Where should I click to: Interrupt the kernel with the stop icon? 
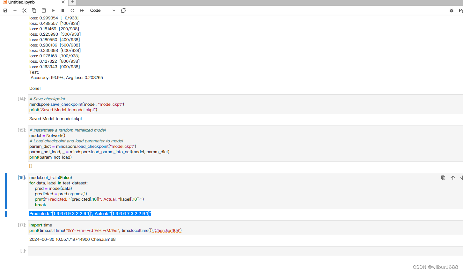tap(63, 11)
